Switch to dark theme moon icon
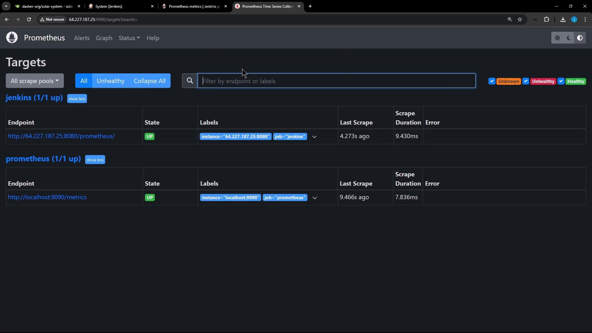This screenshot has height=333, width=592. (569, 38)
